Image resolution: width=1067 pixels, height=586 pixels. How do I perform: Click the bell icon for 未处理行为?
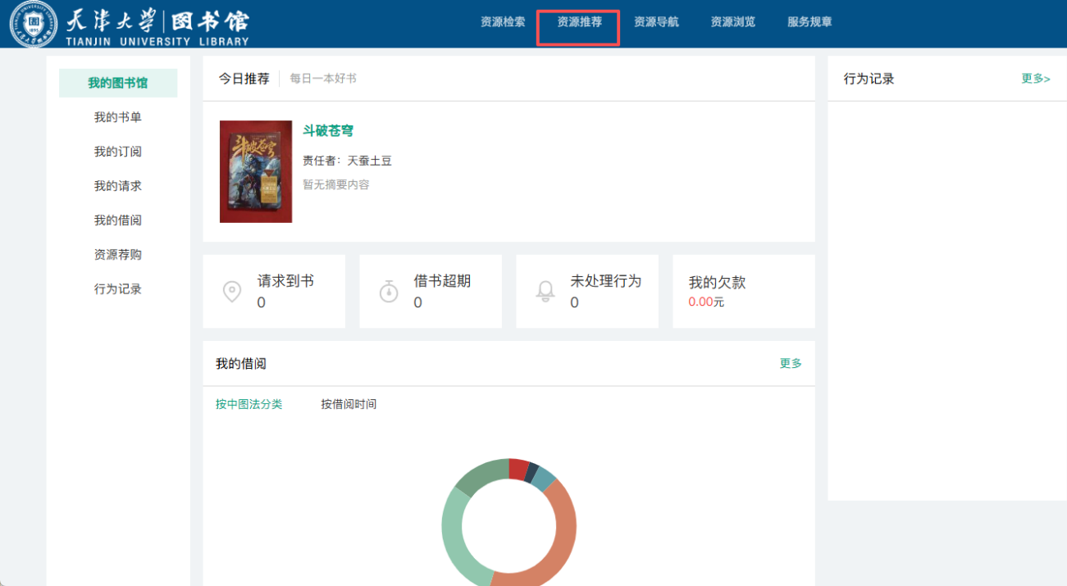[545, 291]
